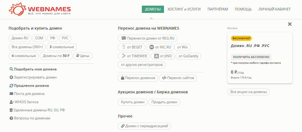This screenshot has width=302, height=132.
Task: Select the Домен RU pill
Action: 20,38
